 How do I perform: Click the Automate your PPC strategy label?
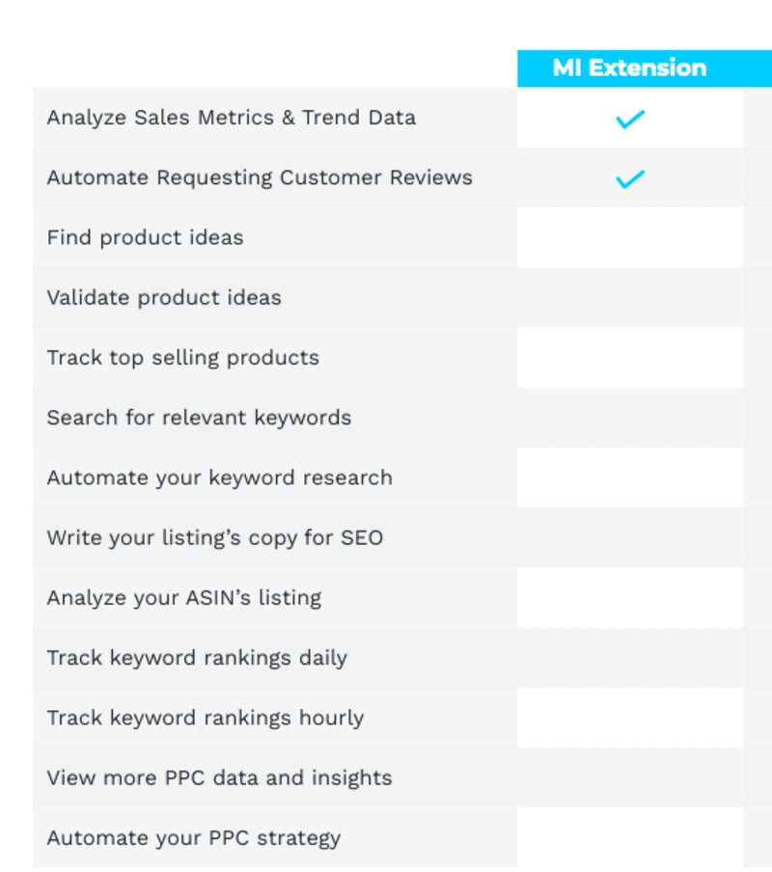(193, 837)
